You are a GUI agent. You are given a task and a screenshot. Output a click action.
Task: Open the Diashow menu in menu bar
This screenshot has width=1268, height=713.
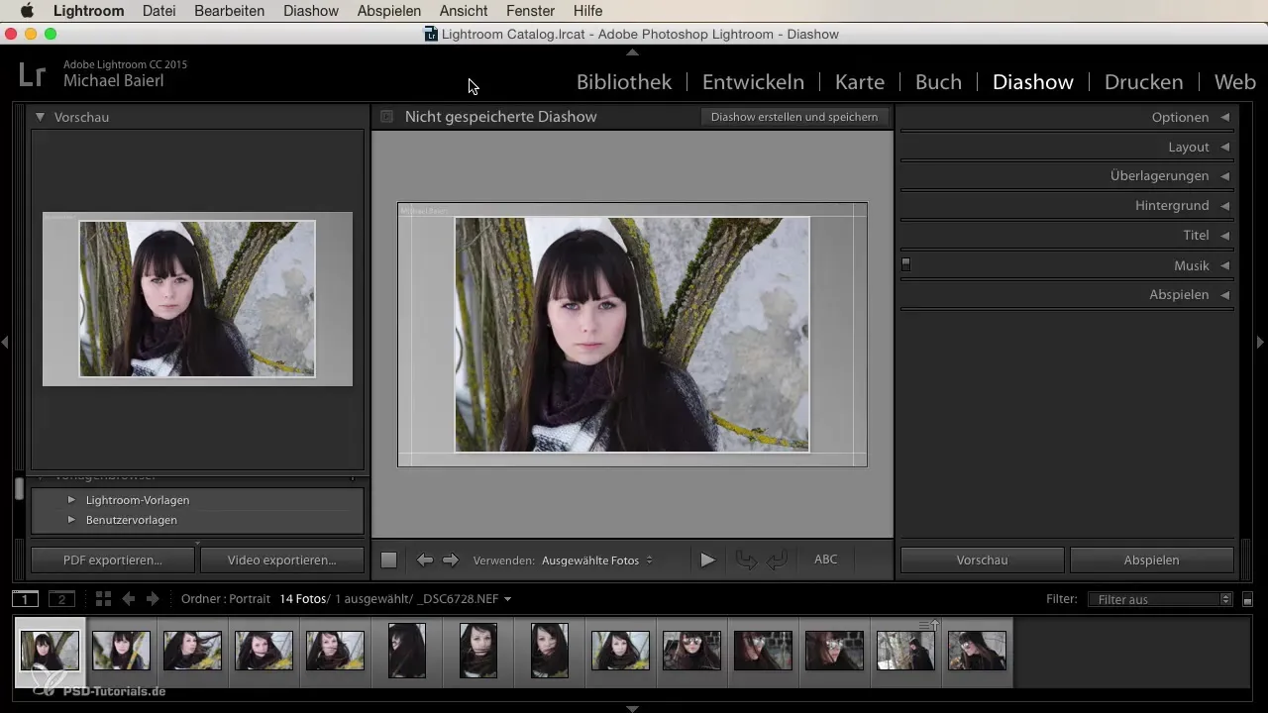pos(311,11)
